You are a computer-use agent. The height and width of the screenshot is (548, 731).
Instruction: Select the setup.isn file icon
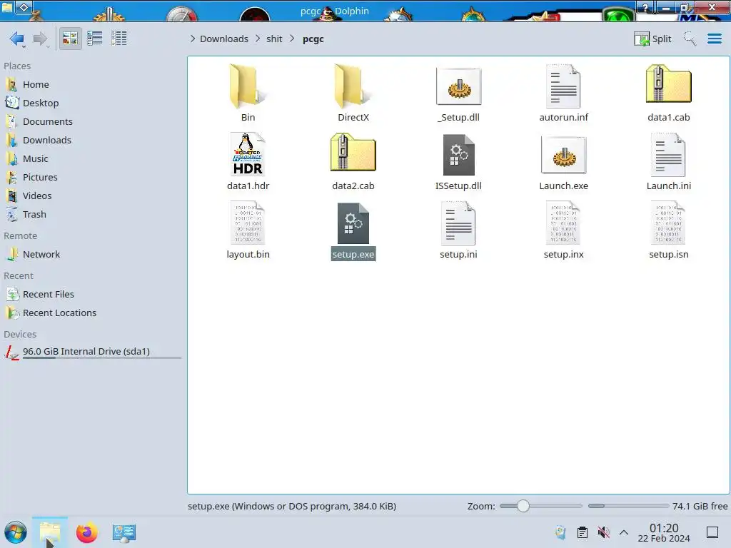(668, 223)
